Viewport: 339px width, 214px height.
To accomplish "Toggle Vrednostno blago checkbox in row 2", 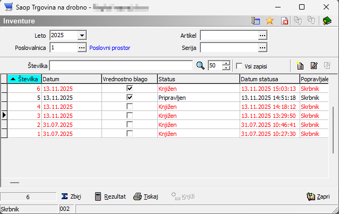I will [x=130, y=124].
